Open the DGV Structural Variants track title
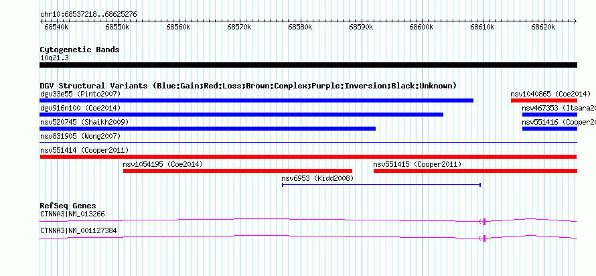This screenshot has width=596, height=276. [248, 86]
